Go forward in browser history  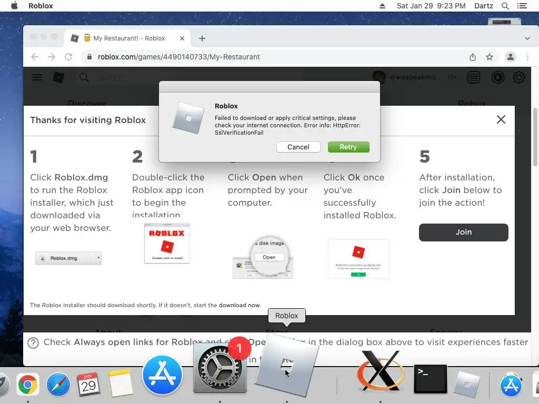tap(52, 57)
